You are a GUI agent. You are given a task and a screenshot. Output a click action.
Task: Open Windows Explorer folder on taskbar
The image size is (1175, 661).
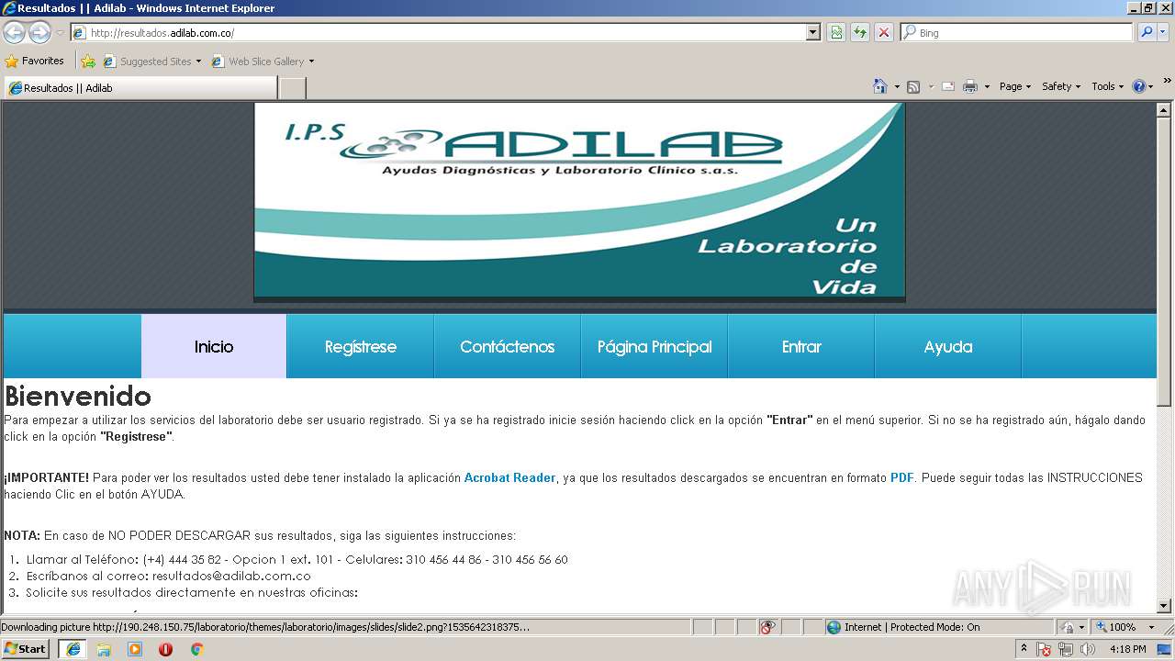tap(104, 649)
